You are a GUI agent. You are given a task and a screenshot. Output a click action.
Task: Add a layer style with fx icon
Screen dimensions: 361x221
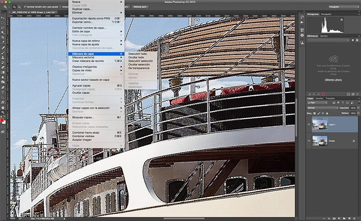pos(329,218)
